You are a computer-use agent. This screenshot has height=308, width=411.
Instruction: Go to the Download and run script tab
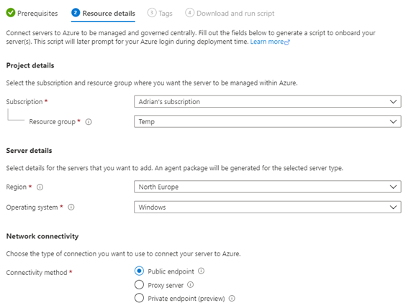(230, 14)
